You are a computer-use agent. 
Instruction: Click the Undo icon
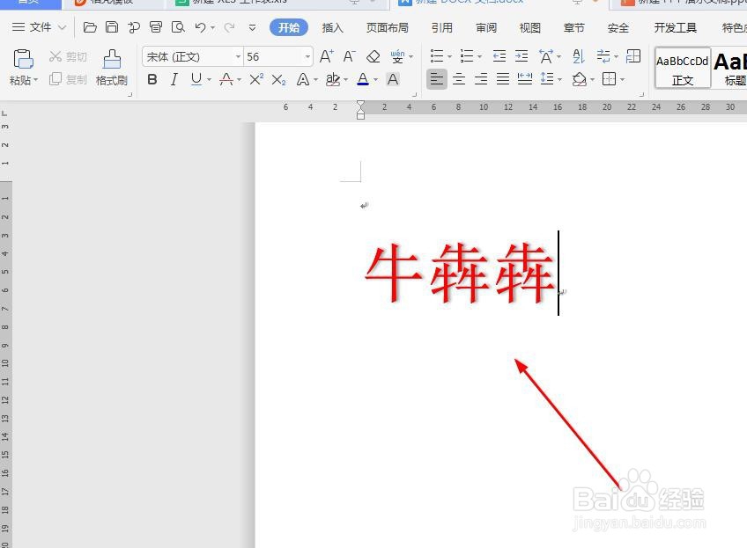(x=198, y=27)
